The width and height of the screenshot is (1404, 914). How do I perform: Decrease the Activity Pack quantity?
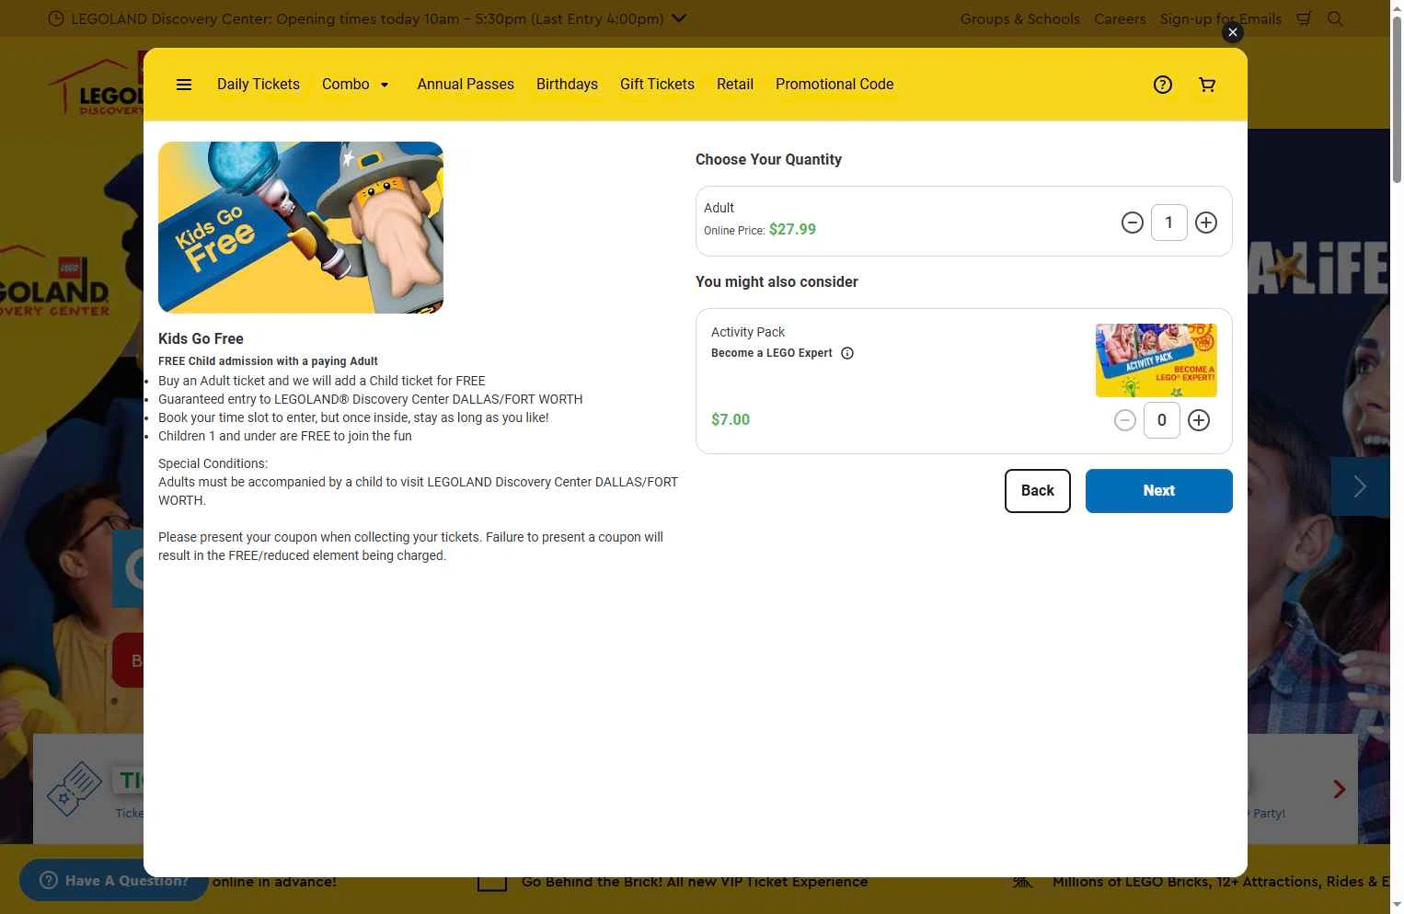(1125, 420)
